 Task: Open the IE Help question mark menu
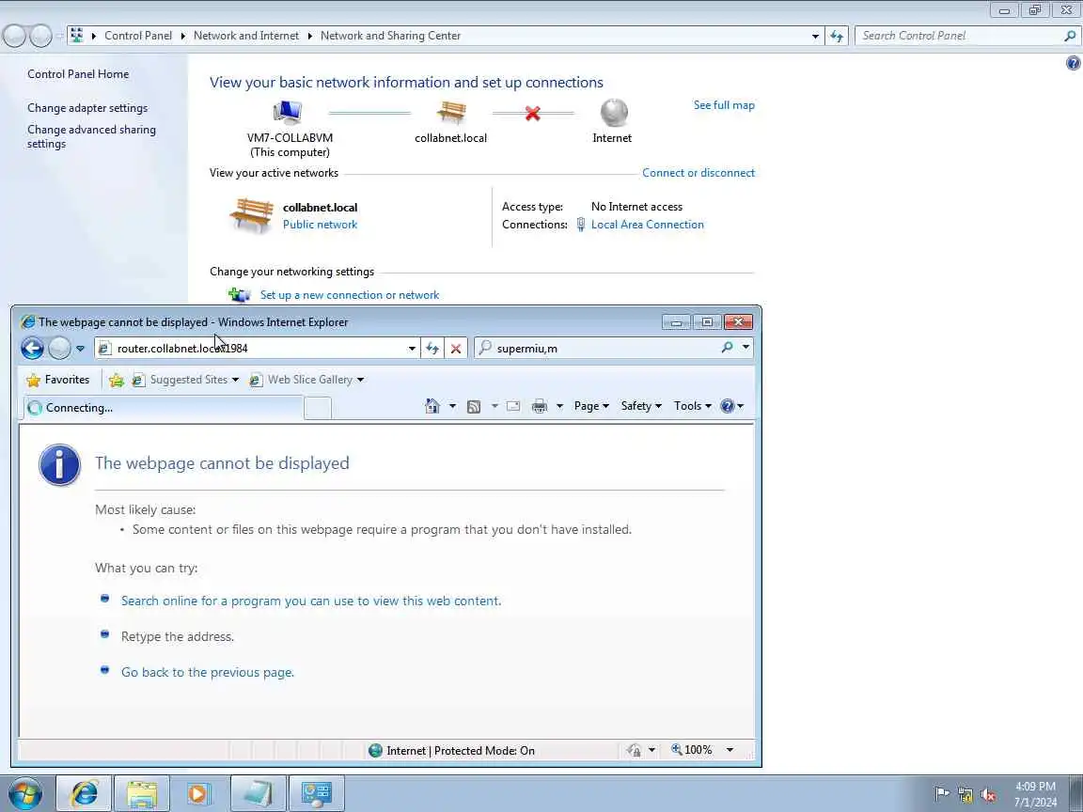click(x=732, y=406)
